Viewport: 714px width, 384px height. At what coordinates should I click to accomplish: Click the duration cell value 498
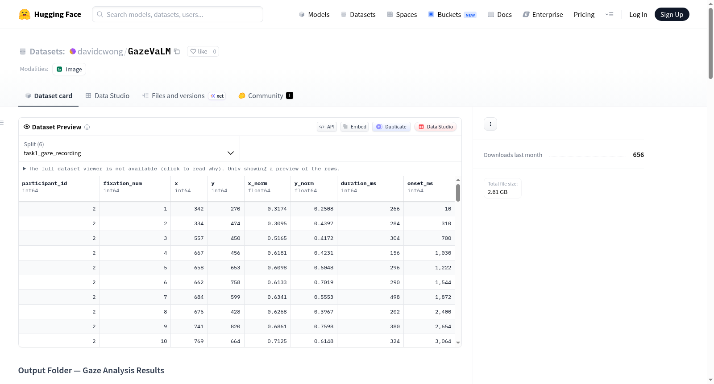tap(395, 297)
